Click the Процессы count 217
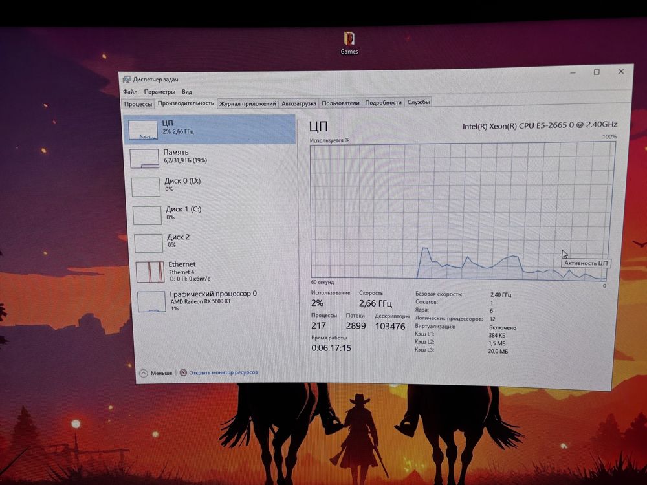This screenshot has height=485, width=647. 318,325
